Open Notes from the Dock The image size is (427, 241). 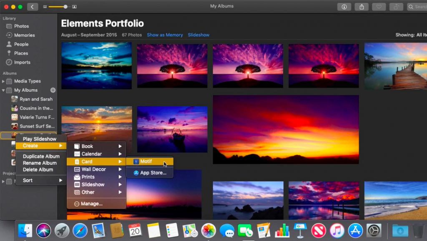(153, 231)
